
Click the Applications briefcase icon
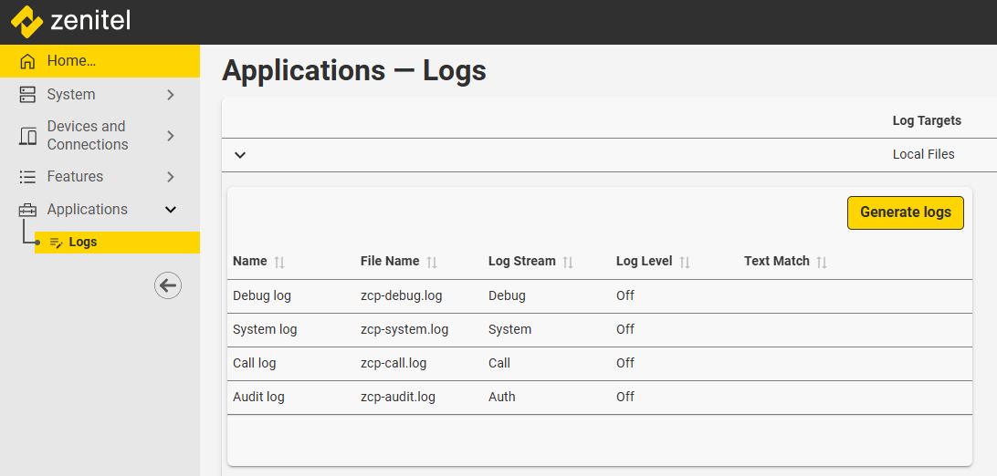click(x=28, y=210)
